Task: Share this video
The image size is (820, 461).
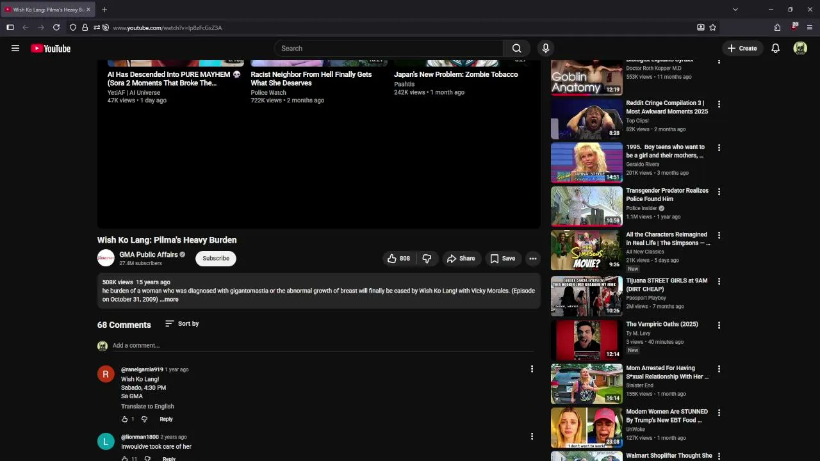Action: pos(461,259)
